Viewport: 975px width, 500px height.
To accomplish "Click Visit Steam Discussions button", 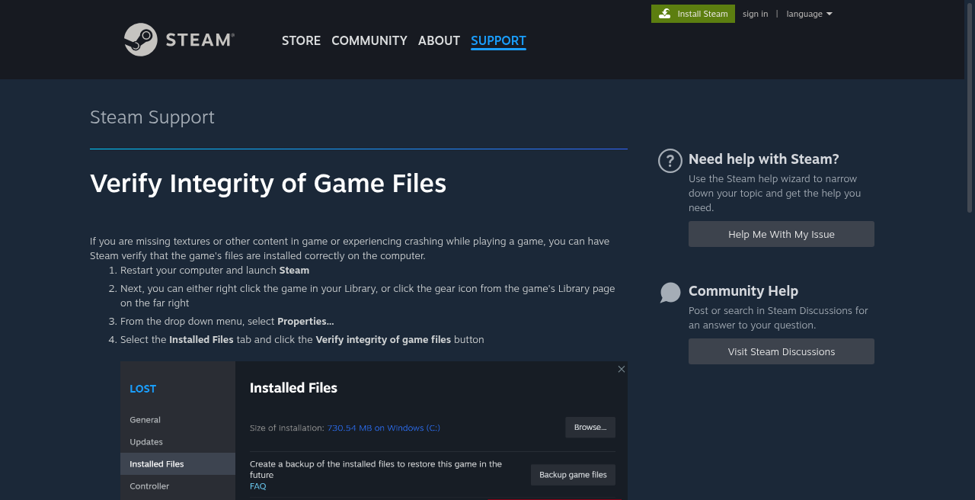I will pyautogui.click(x=782, y=351).
